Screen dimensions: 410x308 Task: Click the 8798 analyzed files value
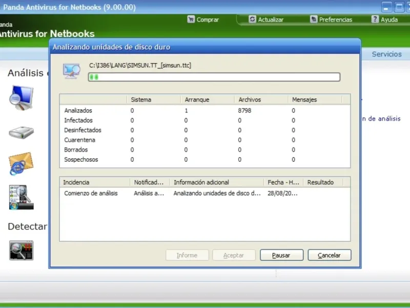[x=244, y=110]
